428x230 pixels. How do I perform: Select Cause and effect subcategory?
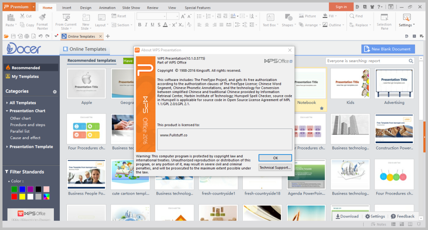[x=25, y=138]
